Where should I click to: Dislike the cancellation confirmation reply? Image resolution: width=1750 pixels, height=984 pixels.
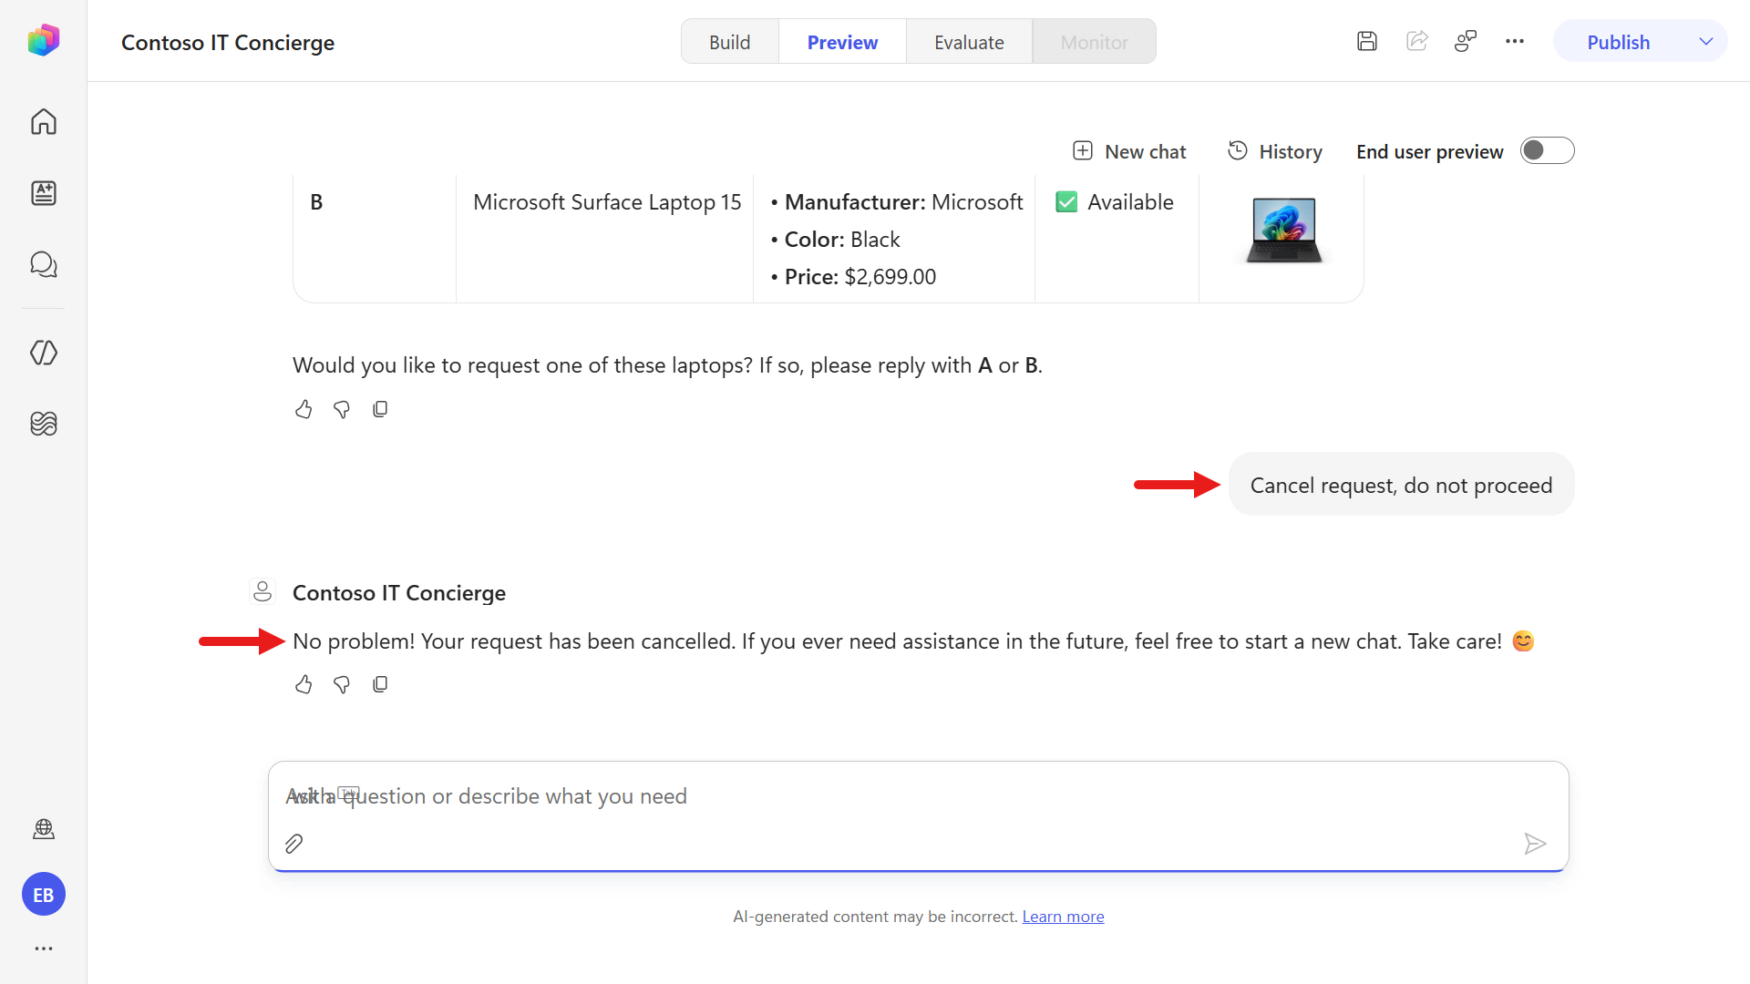pos(342,684)
